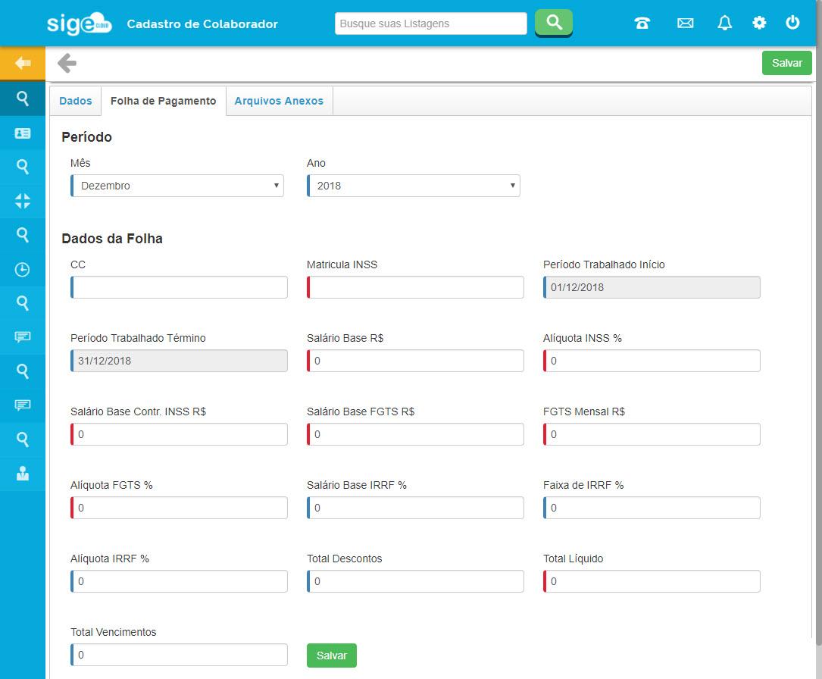822x679 pixels.
Task: Focus the Salário Base R$ field
Action: 415,361
